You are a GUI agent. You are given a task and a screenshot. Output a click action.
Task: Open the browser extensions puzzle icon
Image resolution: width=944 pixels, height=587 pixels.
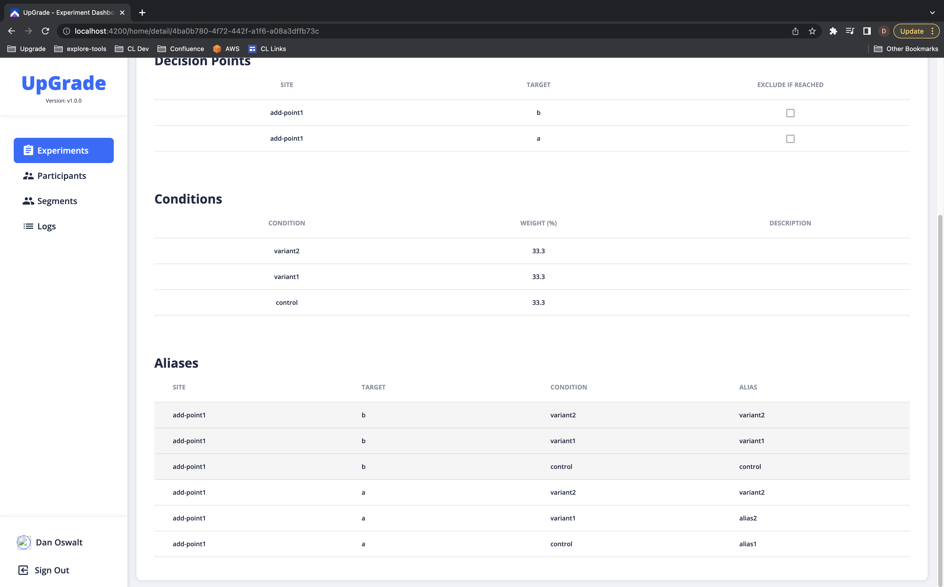pos(833,31)
